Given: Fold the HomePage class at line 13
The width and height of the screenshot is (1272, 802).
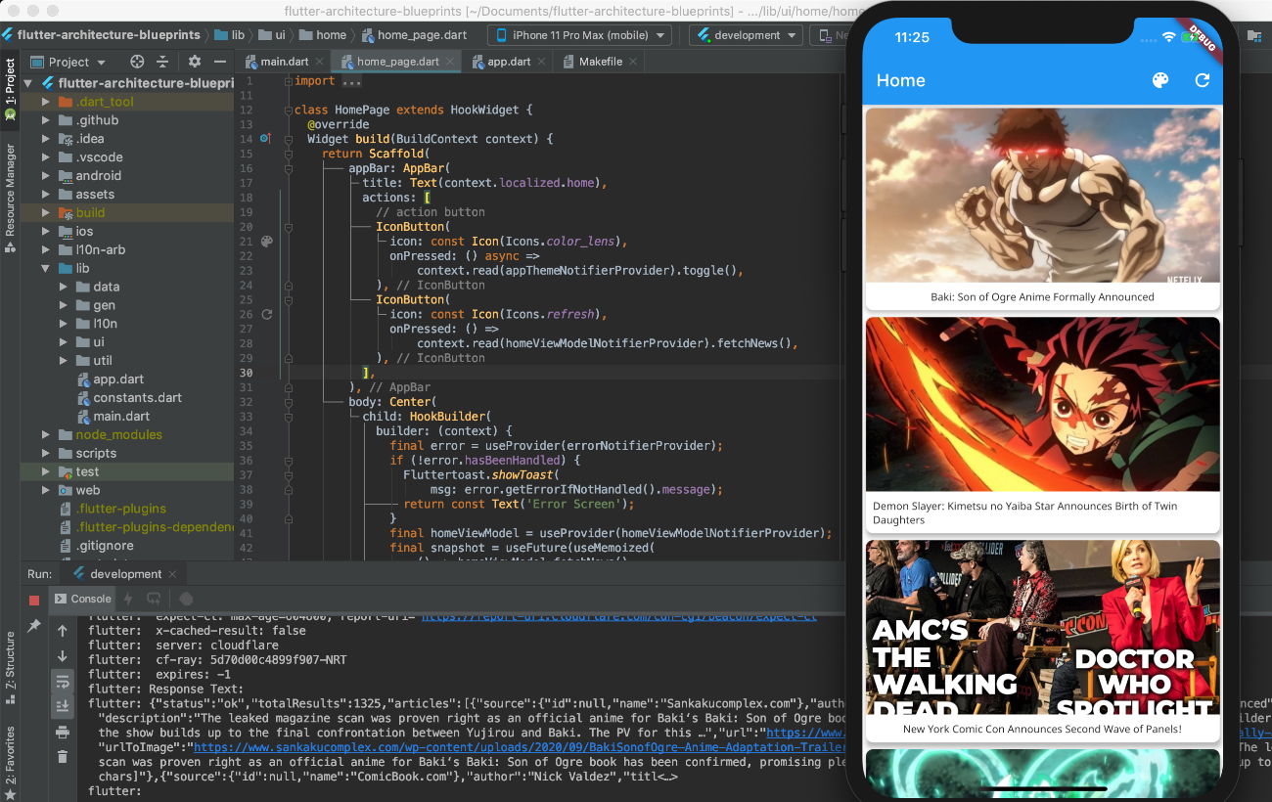Looking at the screenshot, I should point(289,111).
